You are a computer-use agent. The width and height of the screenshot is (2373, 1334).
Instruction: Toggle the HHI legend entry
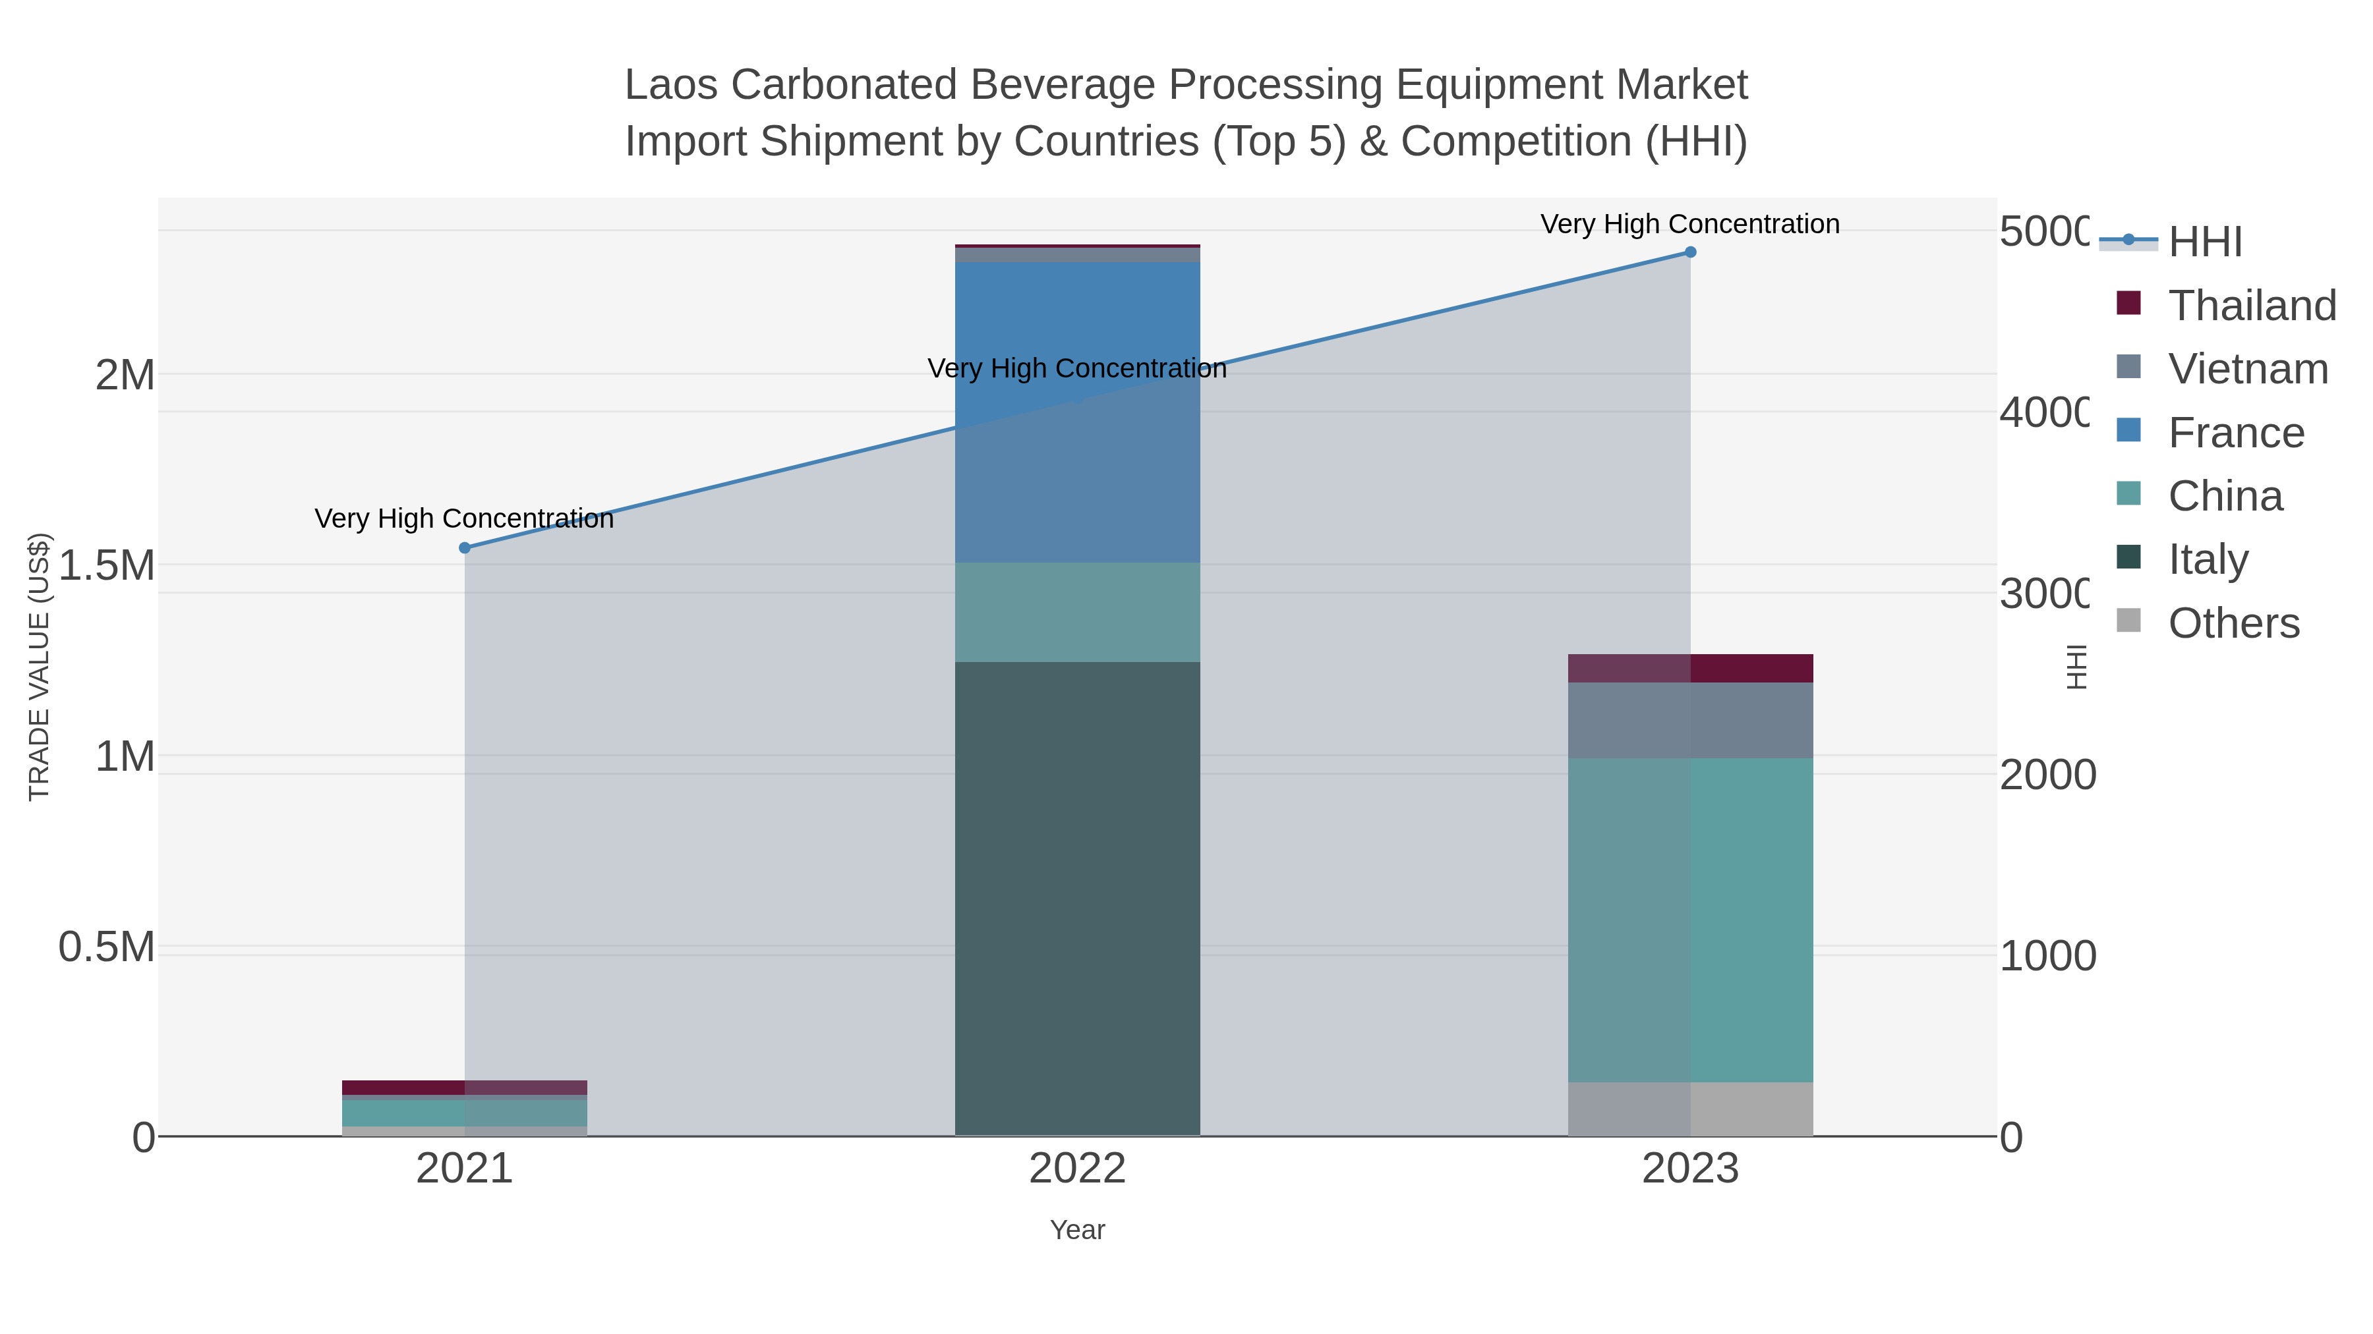click(2171, 241)
